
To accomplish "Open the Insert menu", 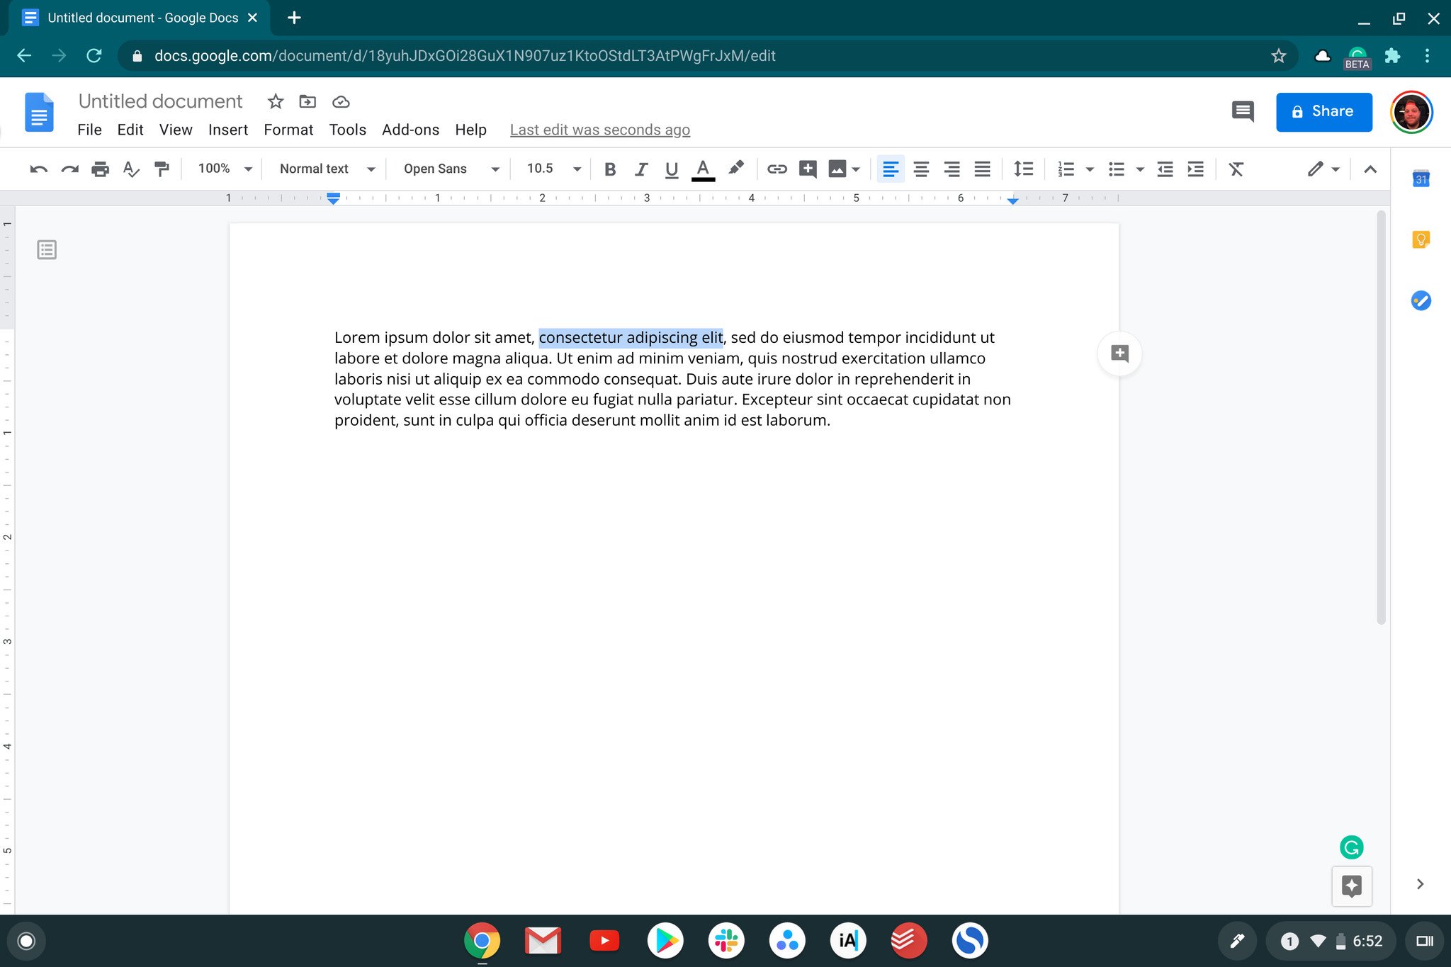I will point(228,130).
